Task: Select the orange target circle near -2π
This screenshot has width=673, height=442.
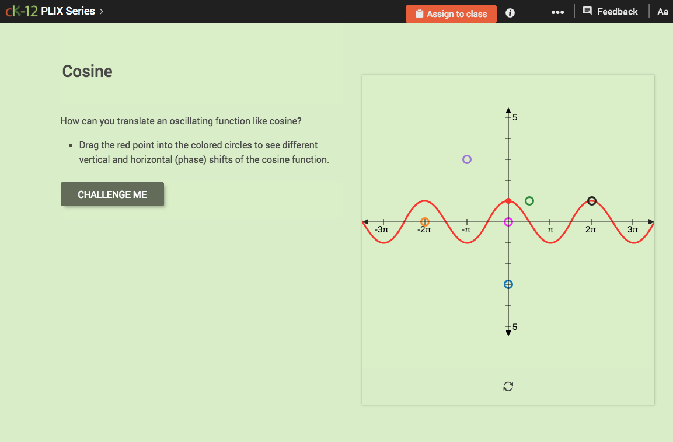Action: coord(424,221)
